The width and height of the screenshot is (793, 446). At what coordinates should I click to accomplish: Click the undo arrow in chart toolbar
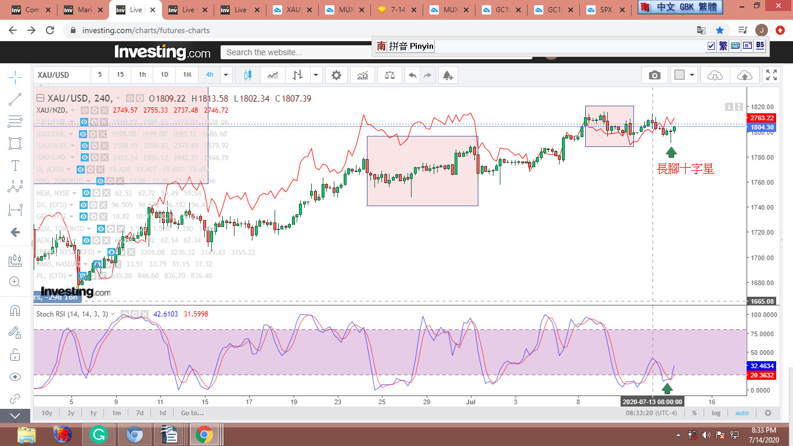pos(412,75)
